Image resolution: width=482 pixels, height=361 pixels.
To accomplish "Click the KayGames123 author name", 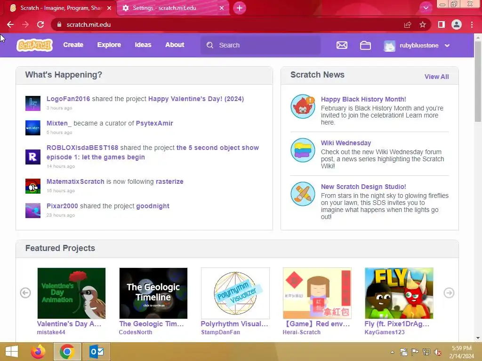I will [385, 332].
